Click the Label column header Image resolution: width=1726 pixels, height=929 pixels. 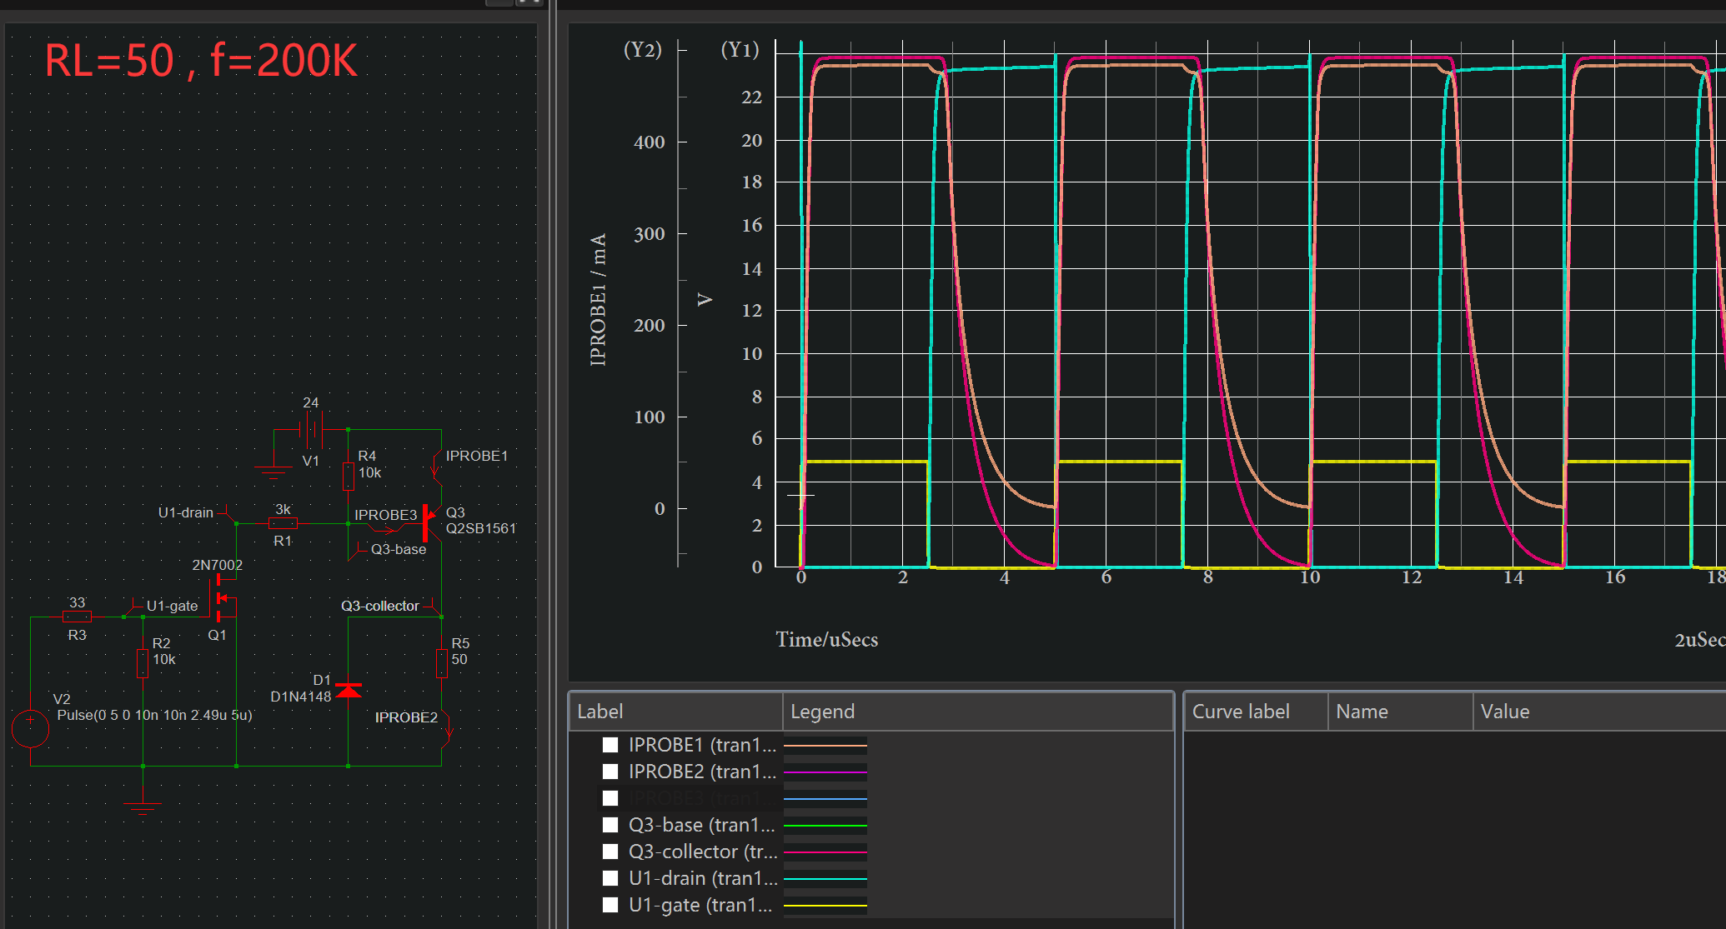(x=676, y=712)
